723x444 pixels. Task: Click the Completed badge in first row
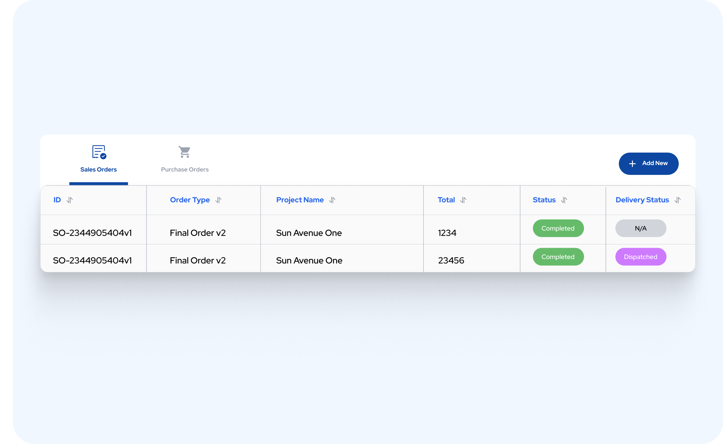[558, 228]
